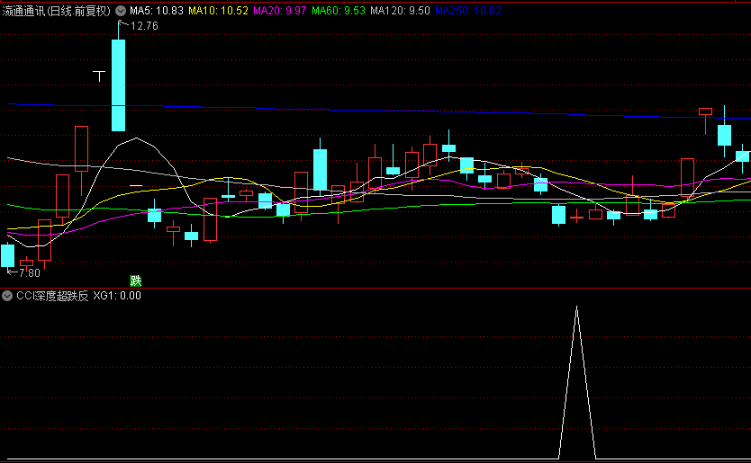Select the MA5: 10.83 label
This screenshot has height=463, width=751.
point(157,11)
